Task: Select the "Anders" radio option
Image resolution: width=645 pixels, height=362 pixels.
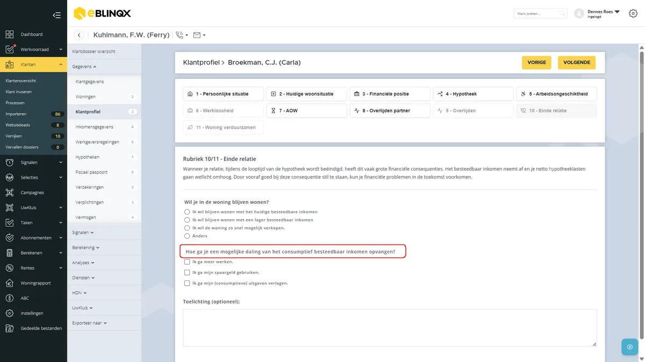Action: coord(187,236)
